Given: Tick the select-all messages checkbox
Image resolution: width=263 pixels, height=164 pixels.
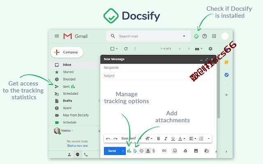Looking at the screenshot, I should point(112,49).
